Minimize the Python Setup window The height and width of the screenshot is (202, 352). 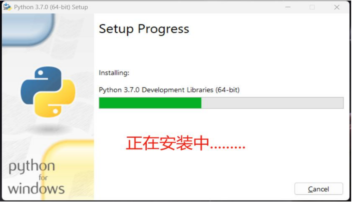(x=288, y=7)
